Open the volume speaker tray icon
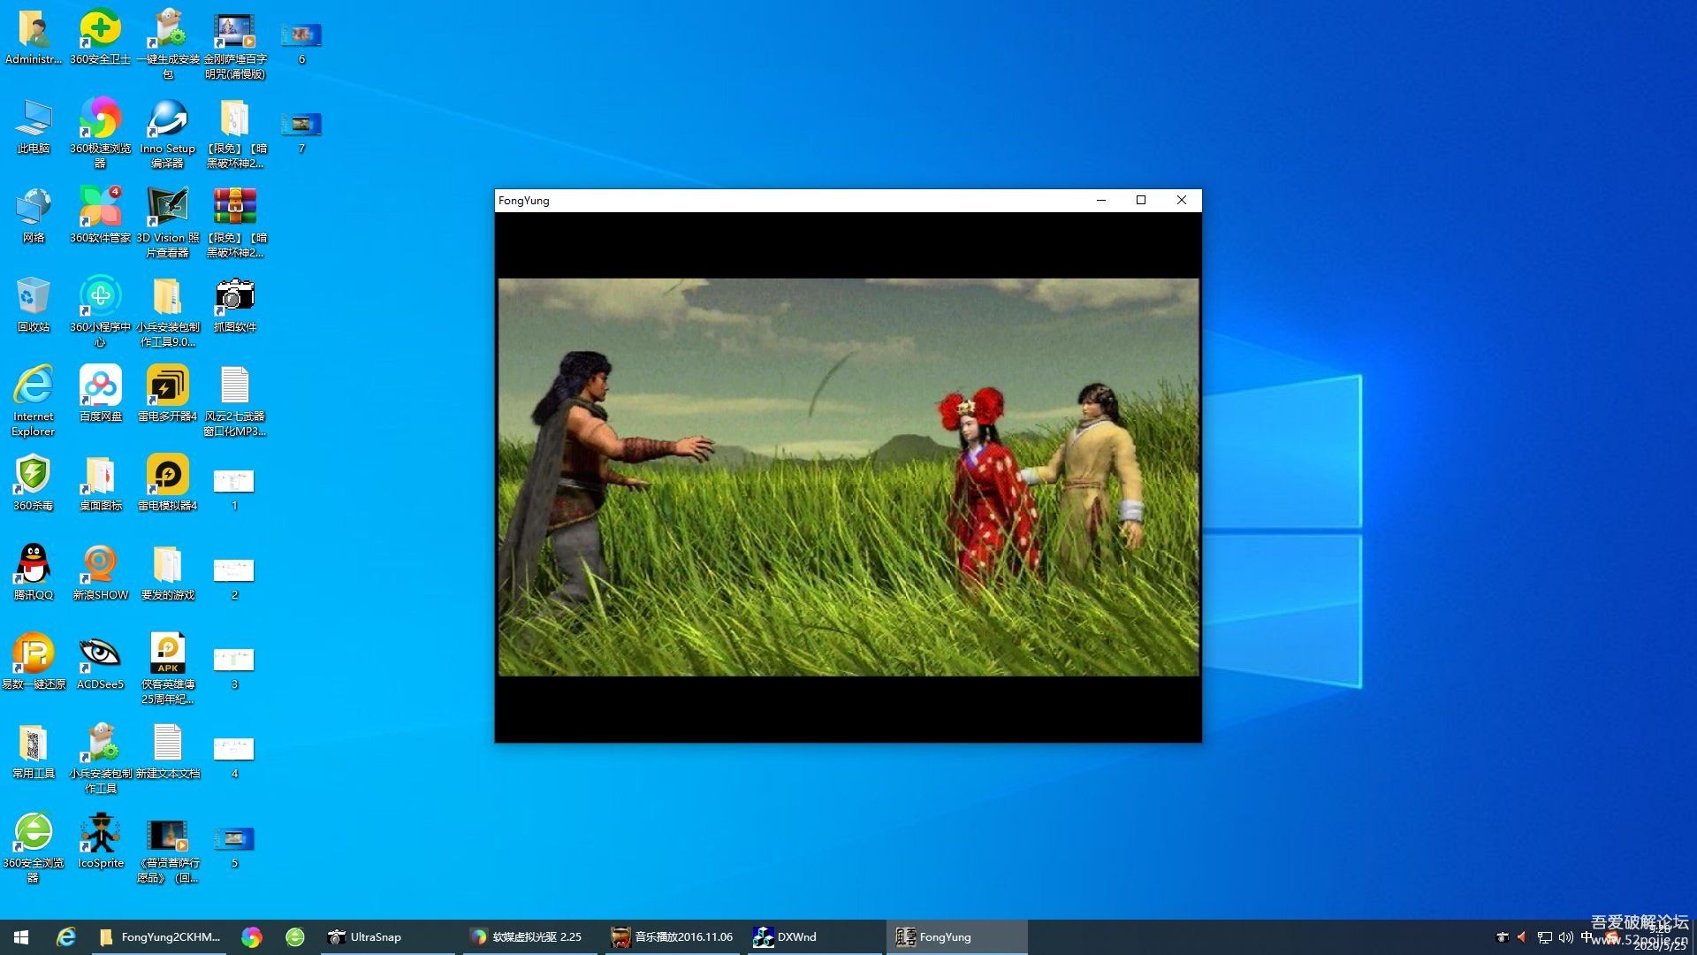 coord(1565,937)
